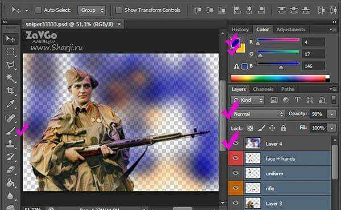Screen dimensions: 341x210
Task: Align bottom edges icon in options bar
Action: tap(222, 10)
